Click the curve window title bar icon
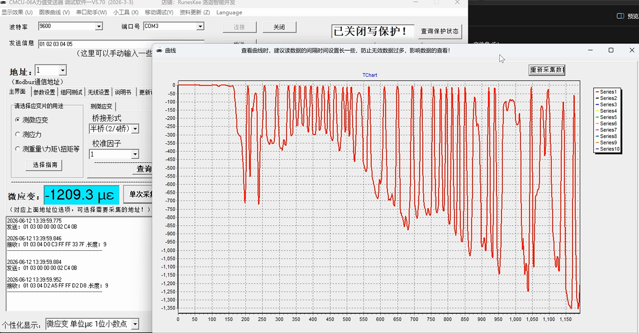 159,50
